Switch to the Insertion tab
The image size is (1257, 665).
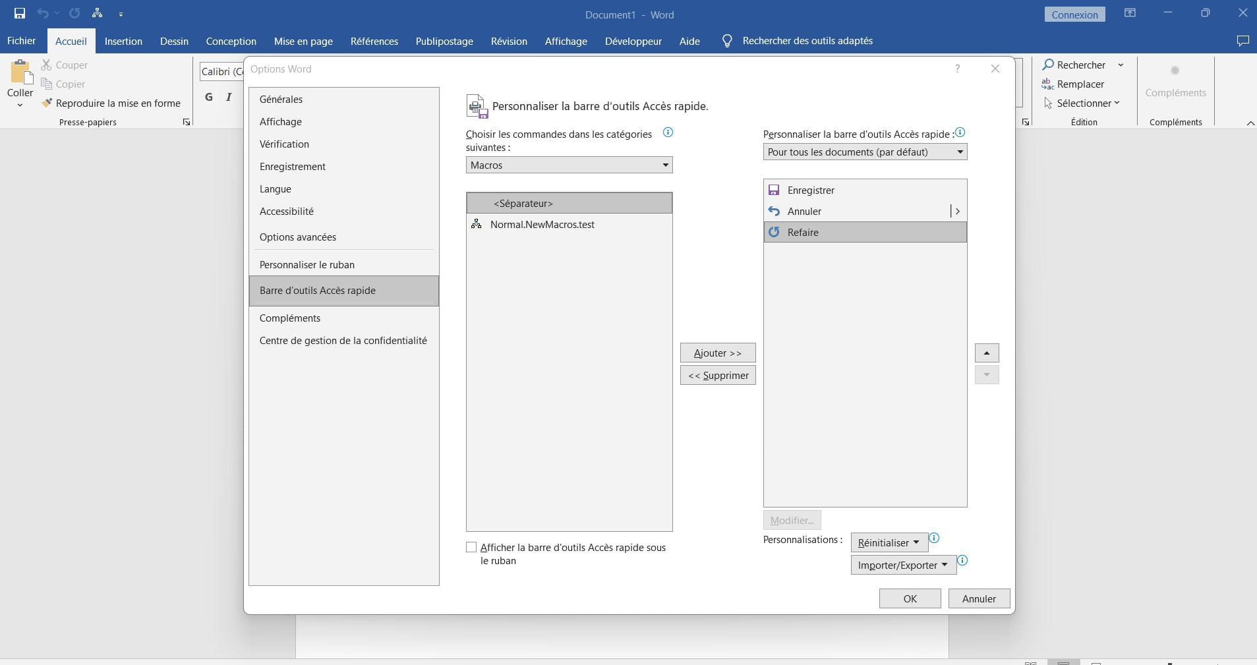tap(123, 41)
